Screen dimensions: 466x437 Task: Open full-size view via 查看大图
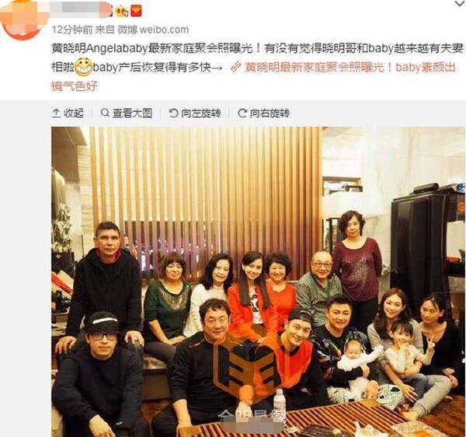tap(127, 113)
